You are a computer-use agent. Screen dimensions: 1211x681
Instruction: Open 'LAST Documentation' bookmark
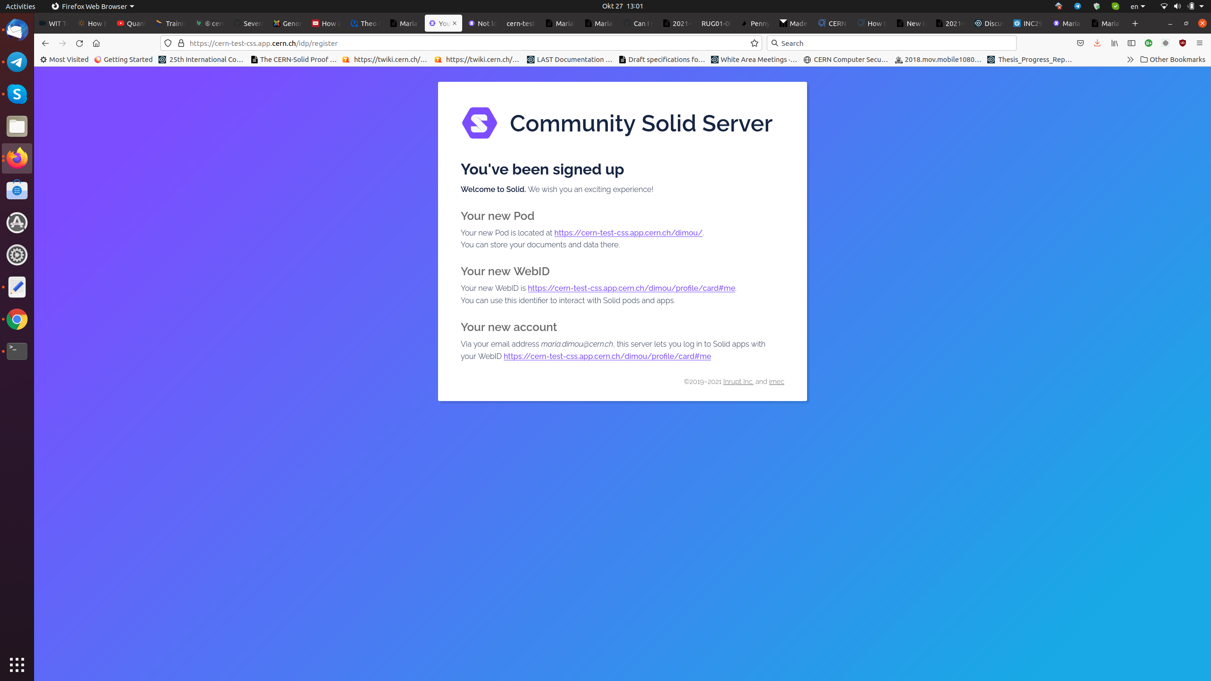tap(570, 60)
